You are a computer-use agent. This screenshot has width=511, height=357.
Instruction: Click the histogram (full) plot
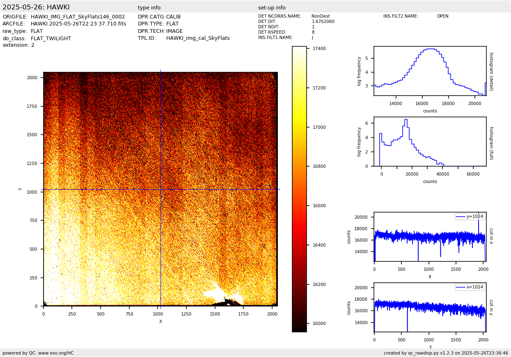click(430, 142)
